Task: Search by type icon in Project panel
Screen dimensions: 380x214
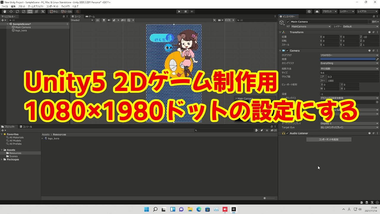Action: [x=256, y=130]
